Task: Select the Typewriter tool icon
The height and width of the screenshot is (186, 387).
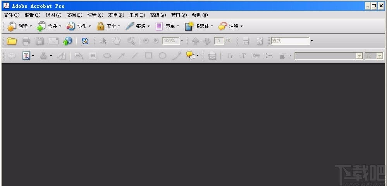Action: 212,56
